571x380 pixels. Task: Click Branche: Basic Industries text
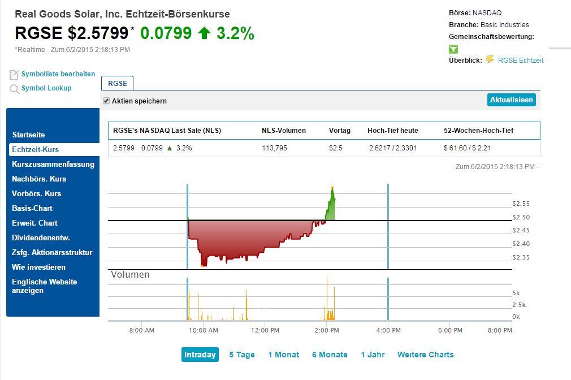[488, 25]
